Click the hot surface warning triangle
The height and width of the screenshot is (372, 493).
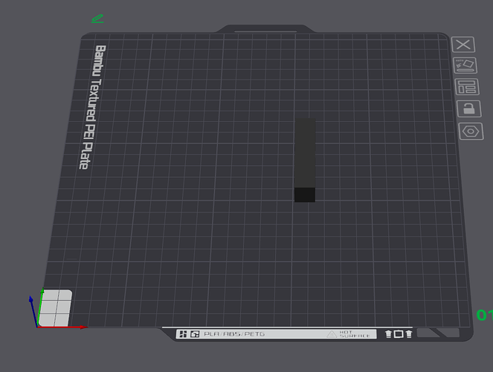tap(332, 335)
